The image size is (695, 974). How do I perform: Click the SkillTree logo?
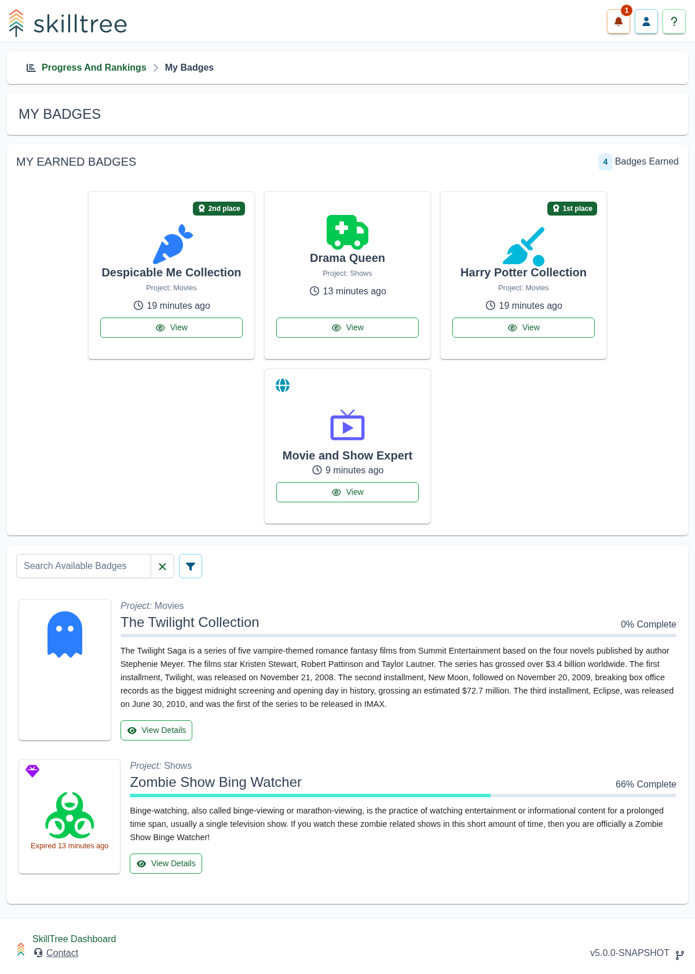click(x=68, y=23)
